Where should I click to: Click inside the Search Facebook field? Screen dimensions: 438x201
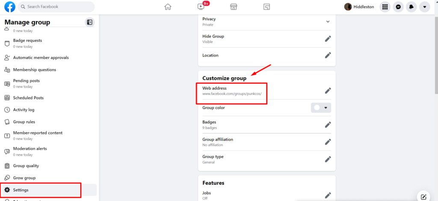(x=56, y=7)
